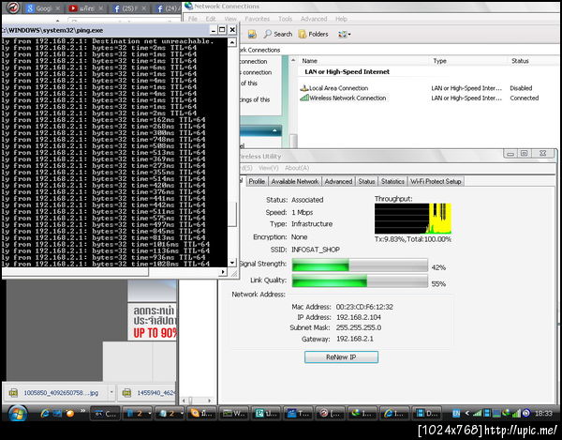Click the ReNew IP button
Screen dimensions: 562x440
(x=341, y=357)
